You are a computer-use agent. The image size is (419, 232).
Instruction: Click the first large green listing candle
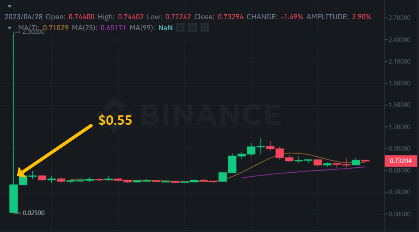click(x=14, y=199)
